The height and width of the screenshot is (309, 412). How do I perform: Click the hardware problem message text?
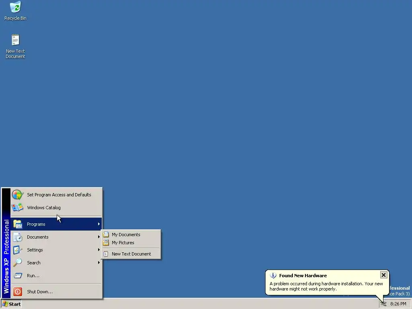click(326, 286)
